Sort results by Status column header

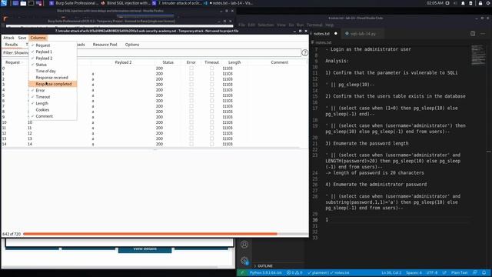[168, 62]
